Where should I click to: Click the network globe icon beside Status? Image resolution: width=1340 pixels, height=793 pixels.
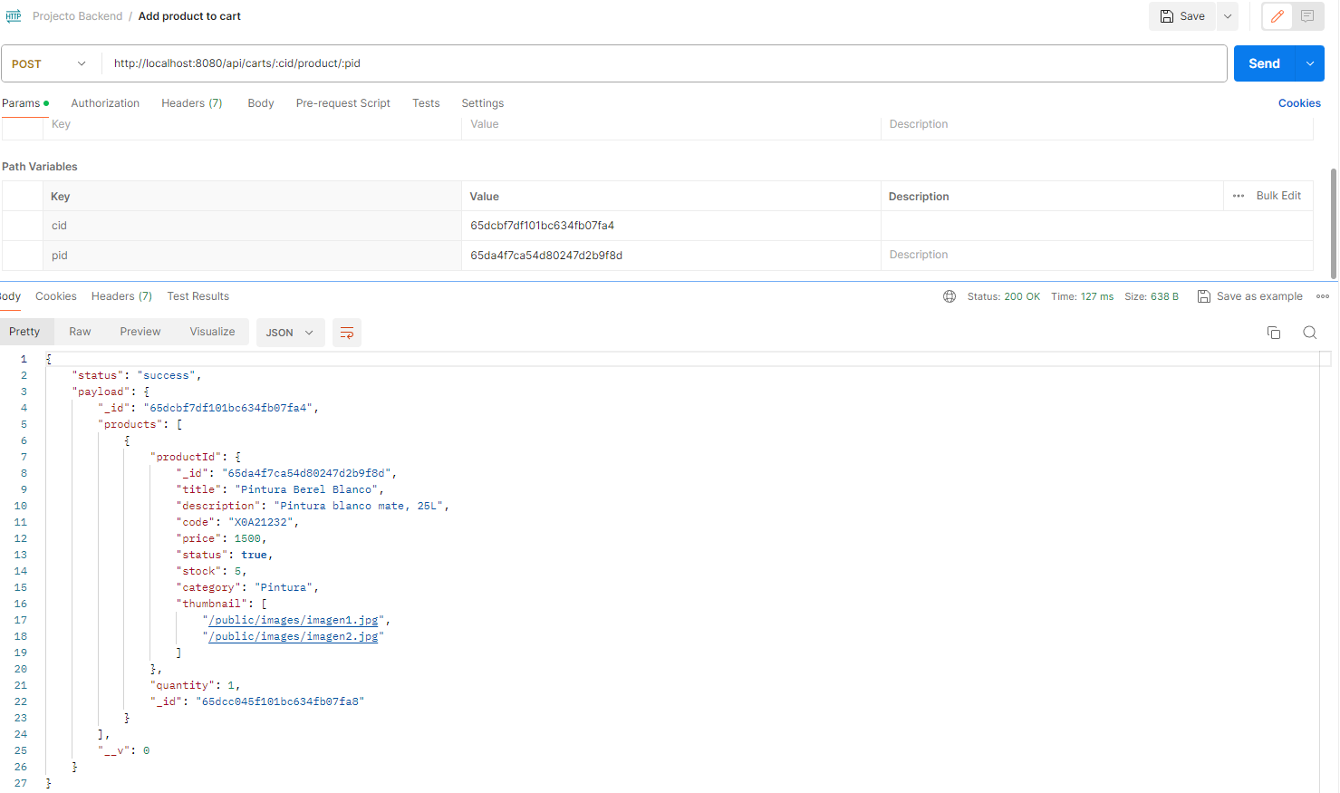(x=950, y=295)
